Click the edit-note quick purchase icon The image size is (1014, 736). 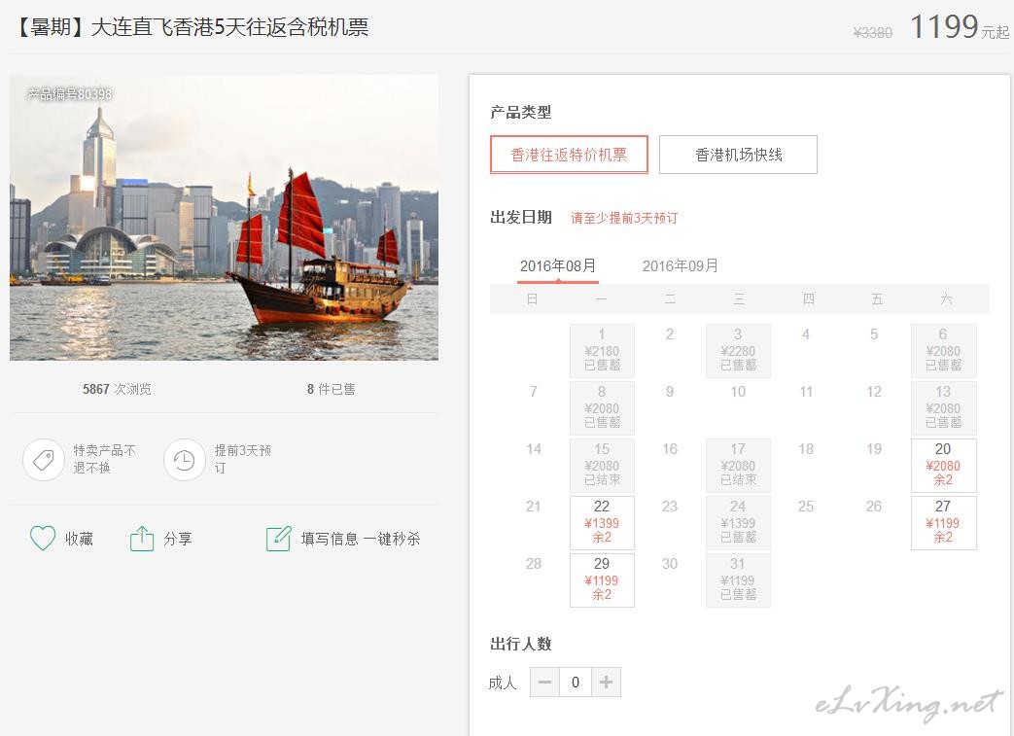pos(279,538)
